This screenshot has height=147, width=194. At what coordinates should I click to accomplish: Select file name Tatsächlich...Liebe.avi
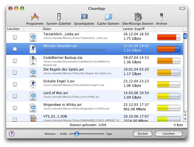(61, 34)
